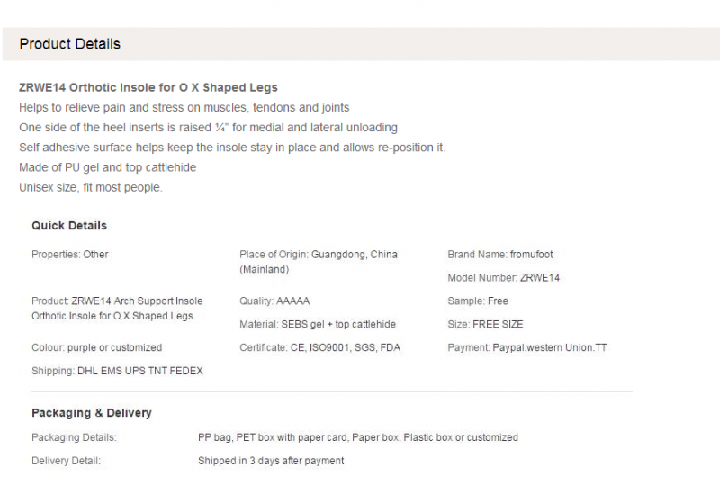This screenshot has width=720, height=485.
Task: Click Colour: purple or customized entry
Action: coord(97,347)
